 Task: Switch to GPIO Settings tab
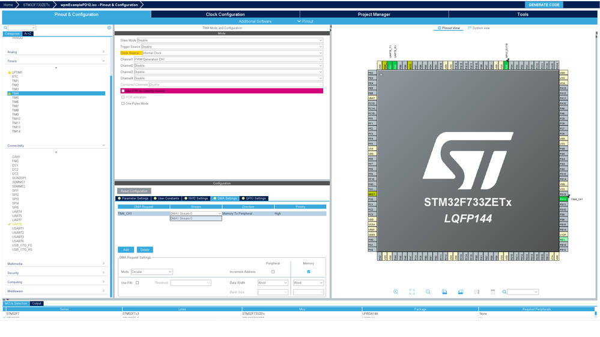pyautogui.click(x=254, y=198)
